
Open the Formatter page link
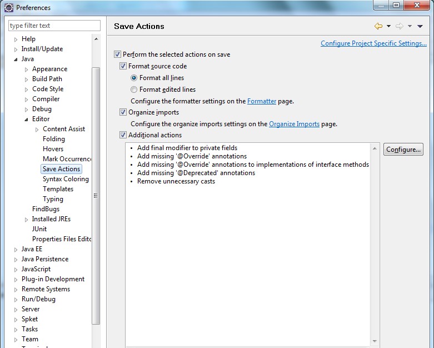tap(261, 101)
